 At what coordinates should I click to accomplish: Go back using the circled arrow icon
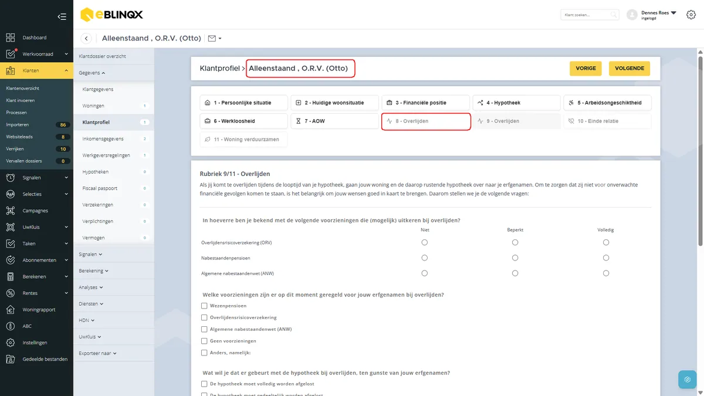(87, 39)
